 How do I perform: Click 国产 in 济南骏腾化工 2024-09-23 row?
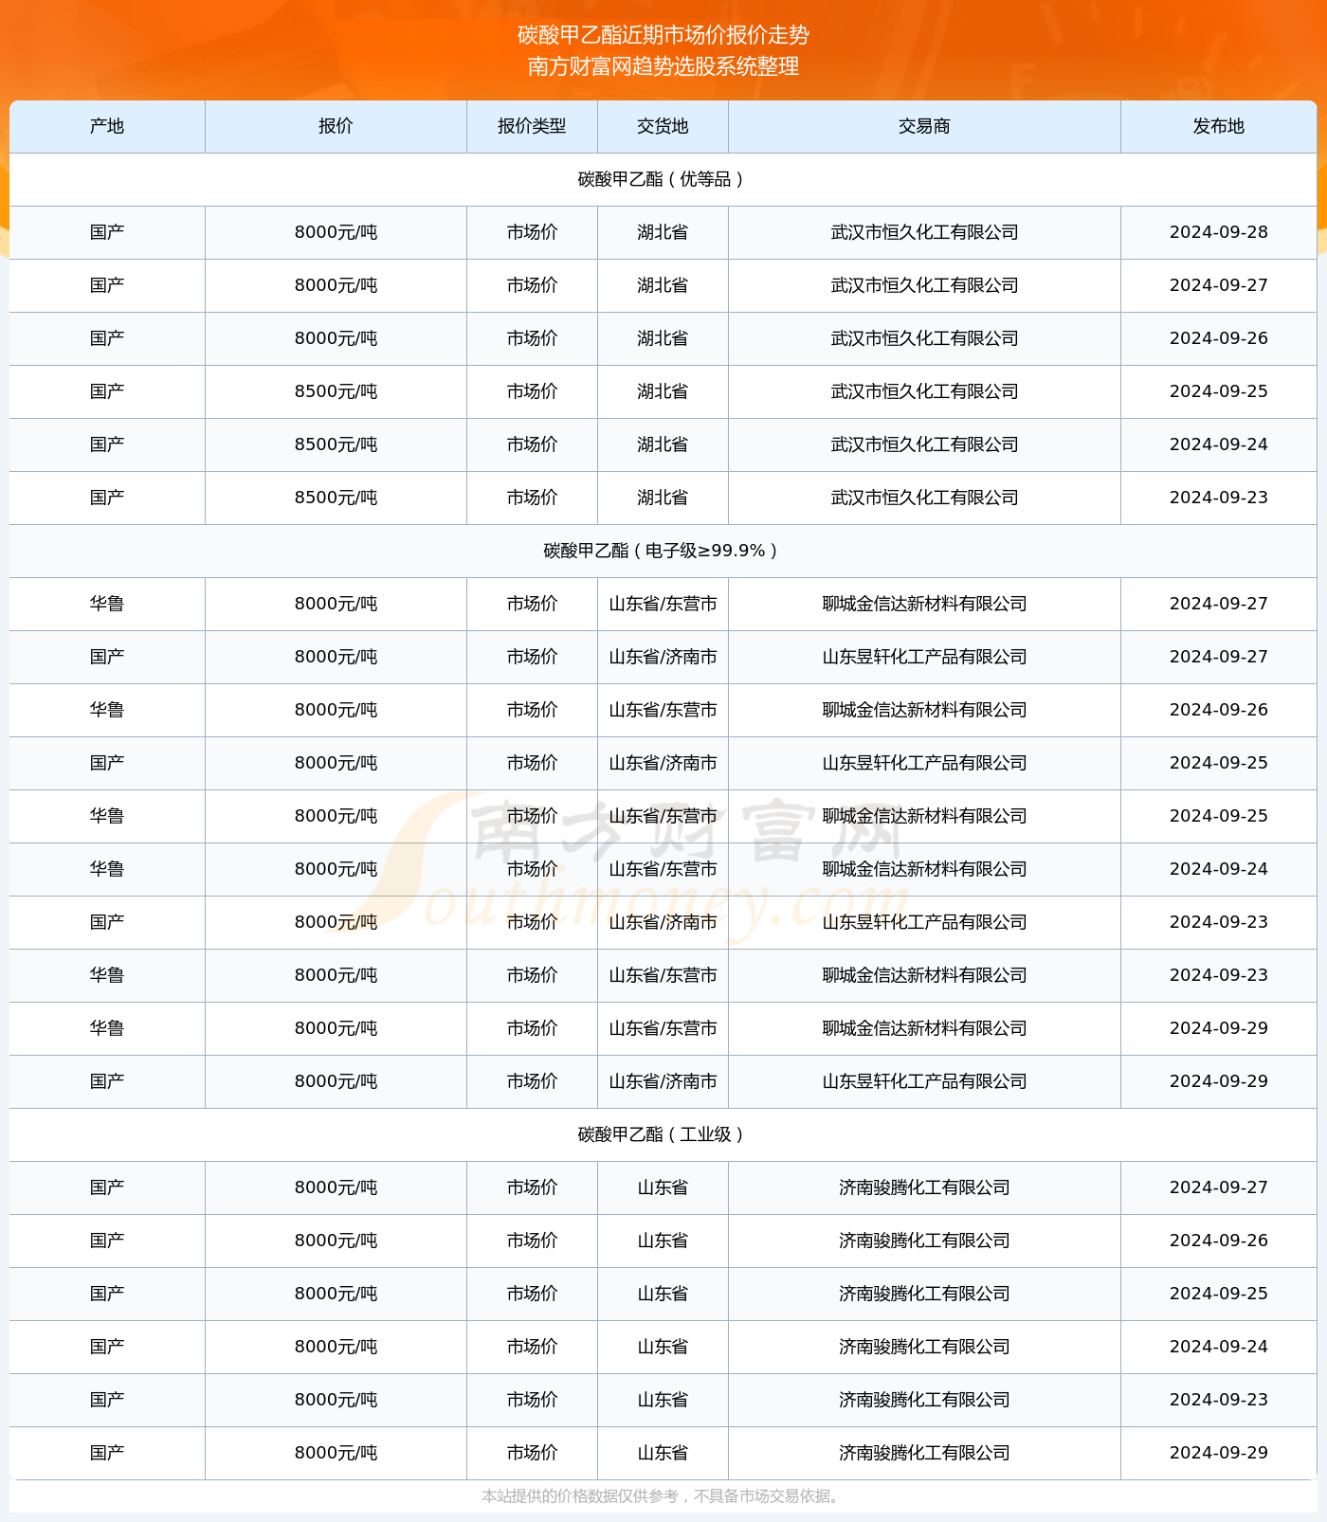[107, 1400]
